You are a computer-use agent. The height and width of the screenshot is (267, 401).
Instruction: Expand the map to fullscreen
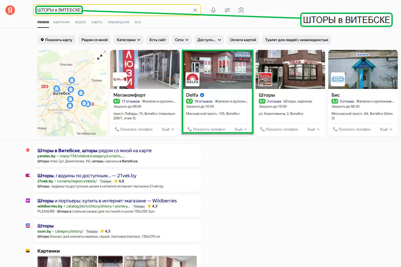pos(100,57)
